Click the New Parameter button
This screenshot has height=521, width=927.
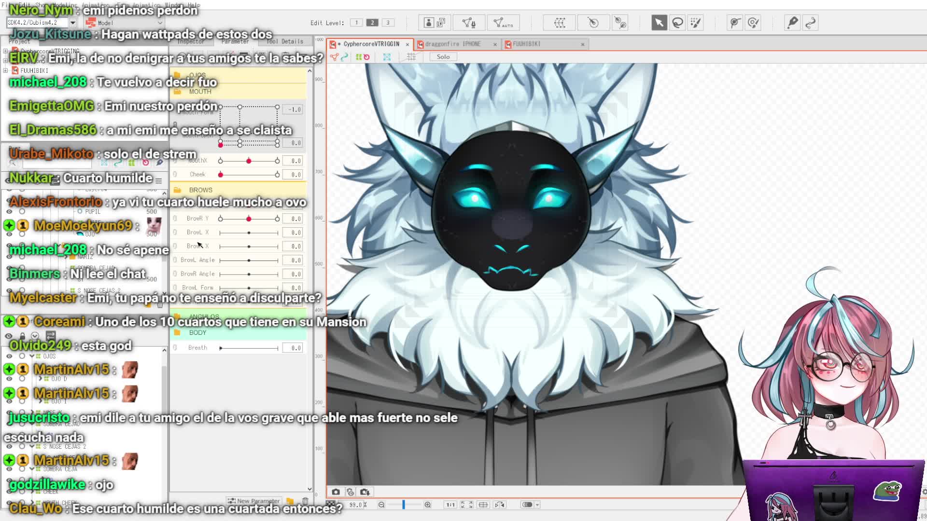tap(254, 501)
